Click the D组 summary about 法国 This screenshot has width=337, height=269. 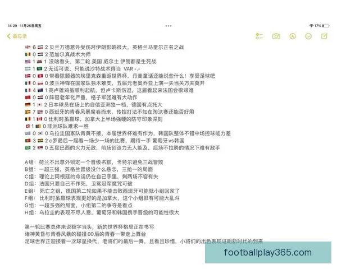tap(79, 184)
